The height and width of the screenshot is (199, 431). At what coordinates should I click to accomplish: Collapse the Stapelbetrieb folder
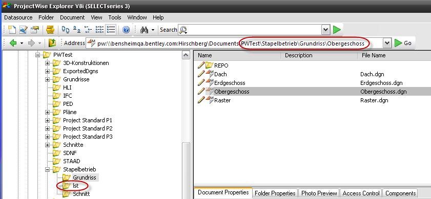(48, 169)
